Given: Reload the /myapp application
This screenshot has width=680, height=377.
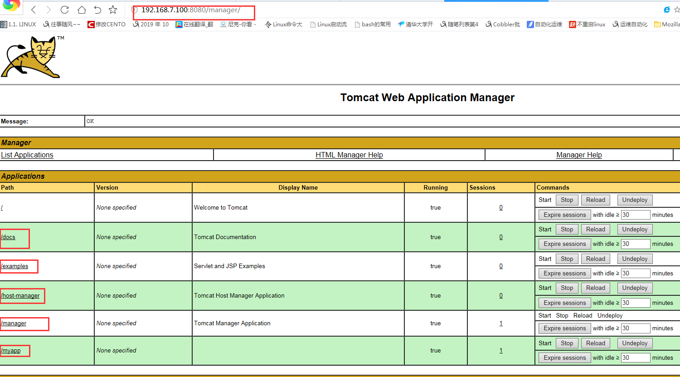Looking at the screenshot, I should (x=595, y=343).
